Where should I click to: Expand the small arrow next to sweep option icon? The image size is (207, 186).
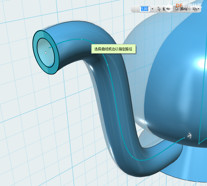[x=199, y=9]
